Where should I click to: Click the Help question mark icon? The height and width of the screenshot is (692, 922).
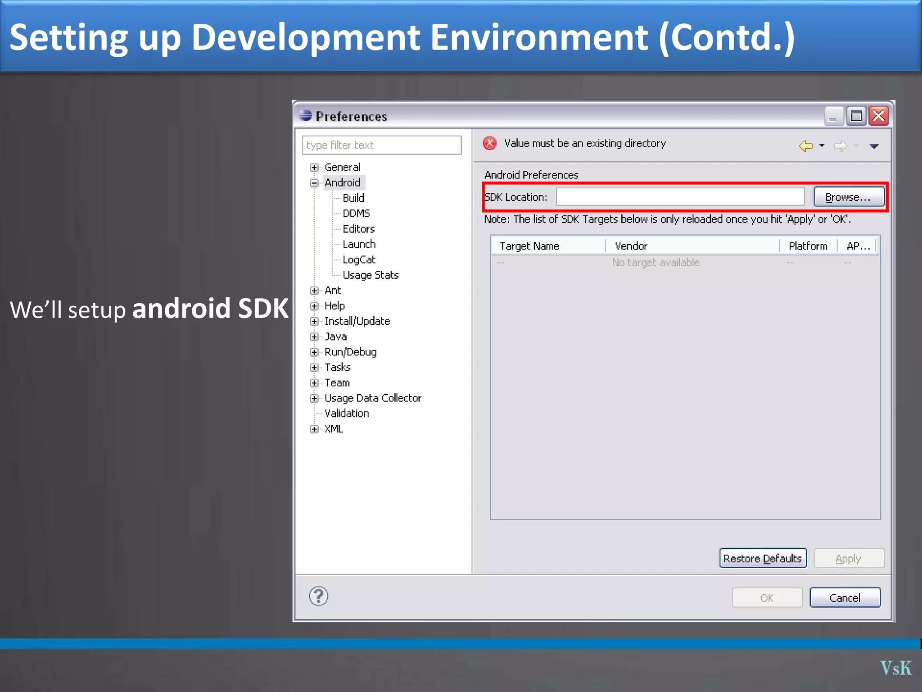pyautogui.click(x=318, y=596)
